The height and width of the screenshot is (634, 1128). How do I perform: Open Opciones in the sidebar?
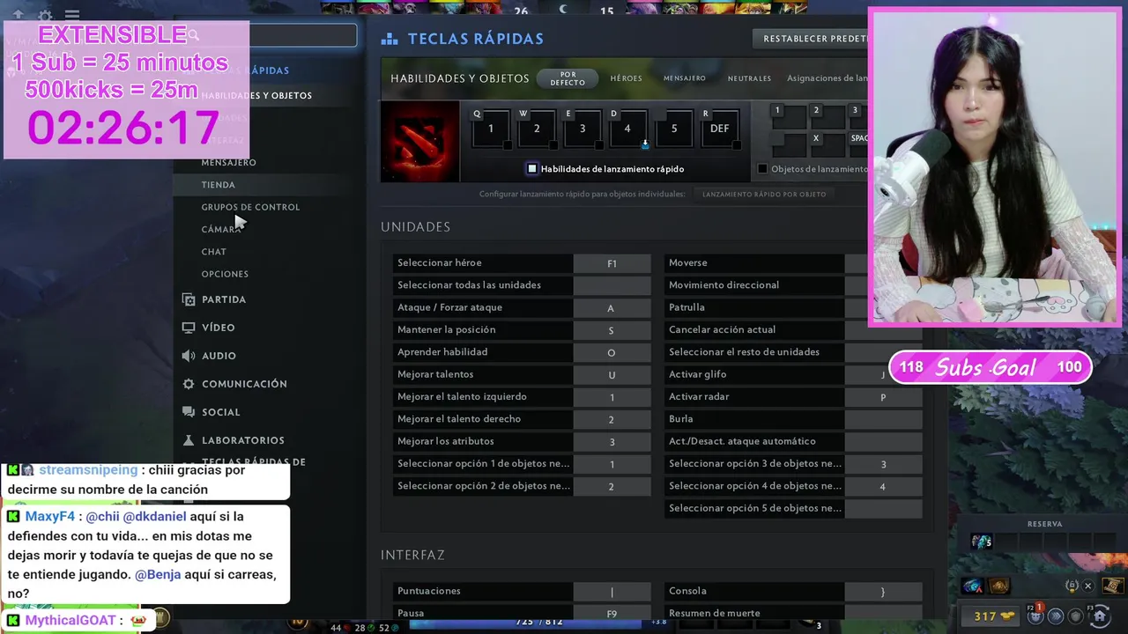(x=225, y=274)
